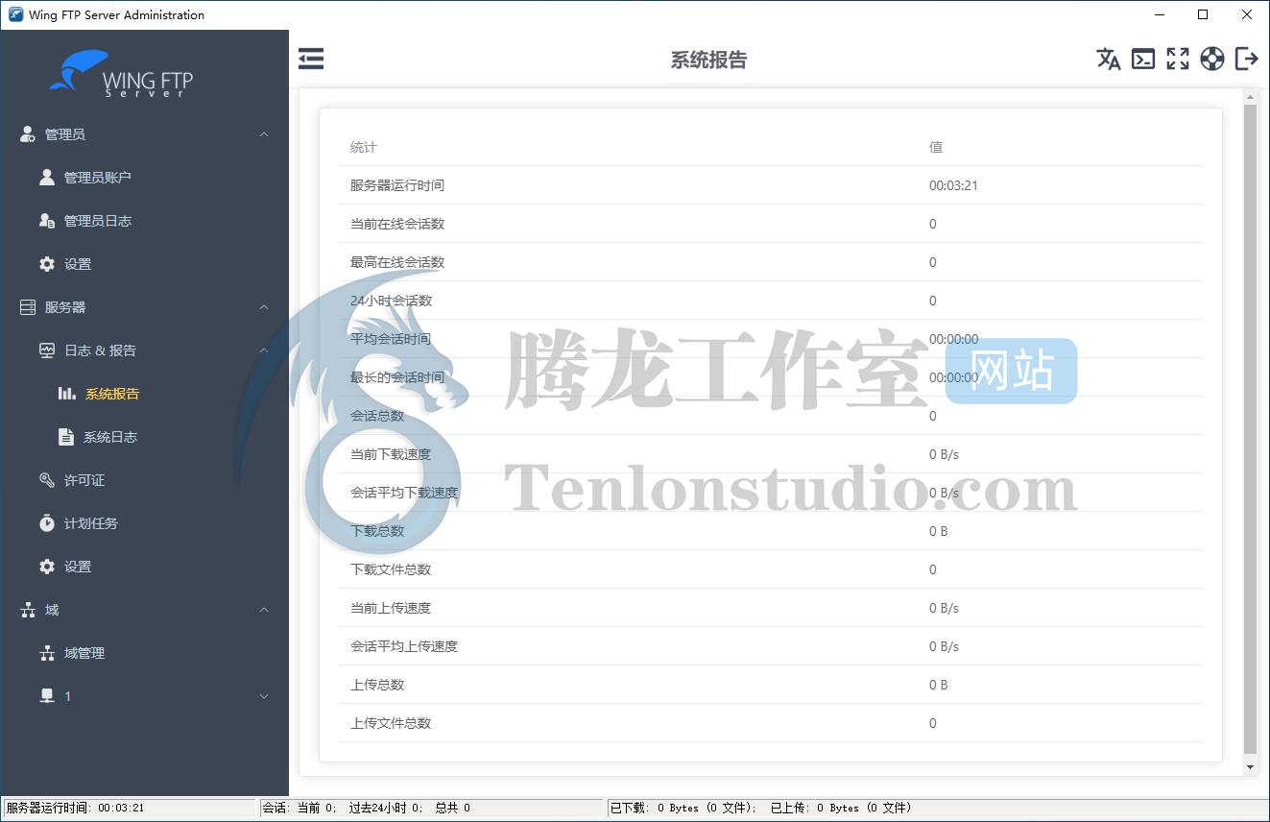Click the Wing FTP Server logo

coord(121,75)
